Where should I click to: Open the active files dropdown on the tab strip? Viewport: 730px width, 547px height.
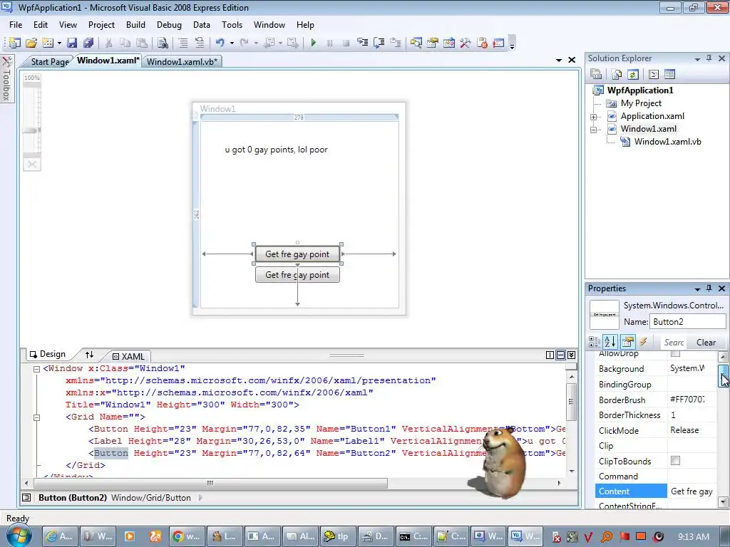(x=559, y=60)
